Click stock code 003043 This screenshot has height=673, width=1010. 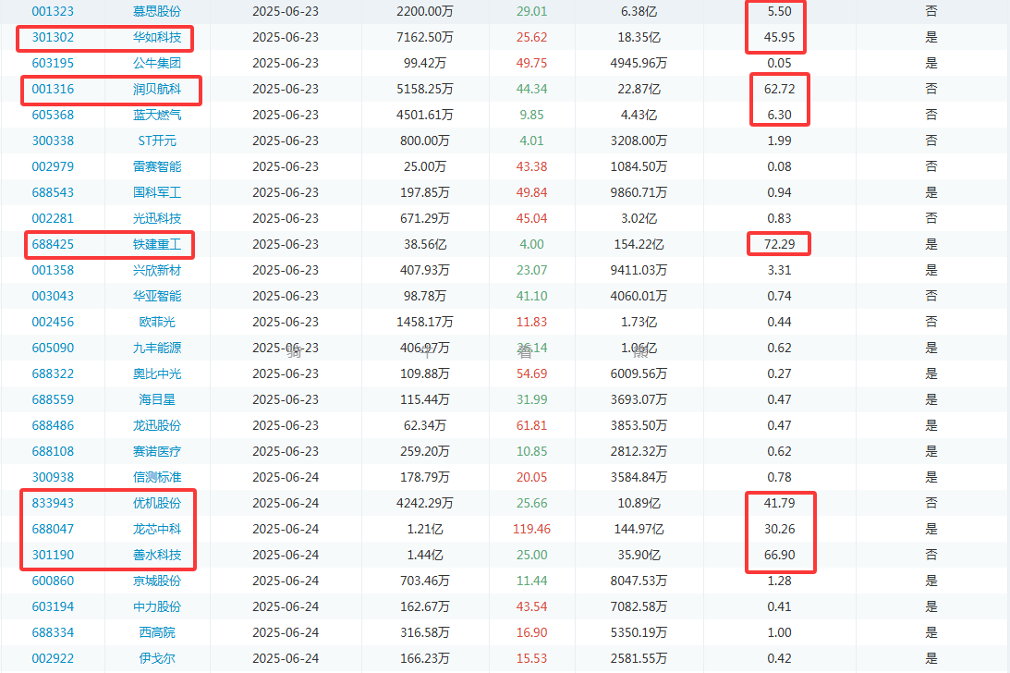pyautogui.click(x=53, y=296)
